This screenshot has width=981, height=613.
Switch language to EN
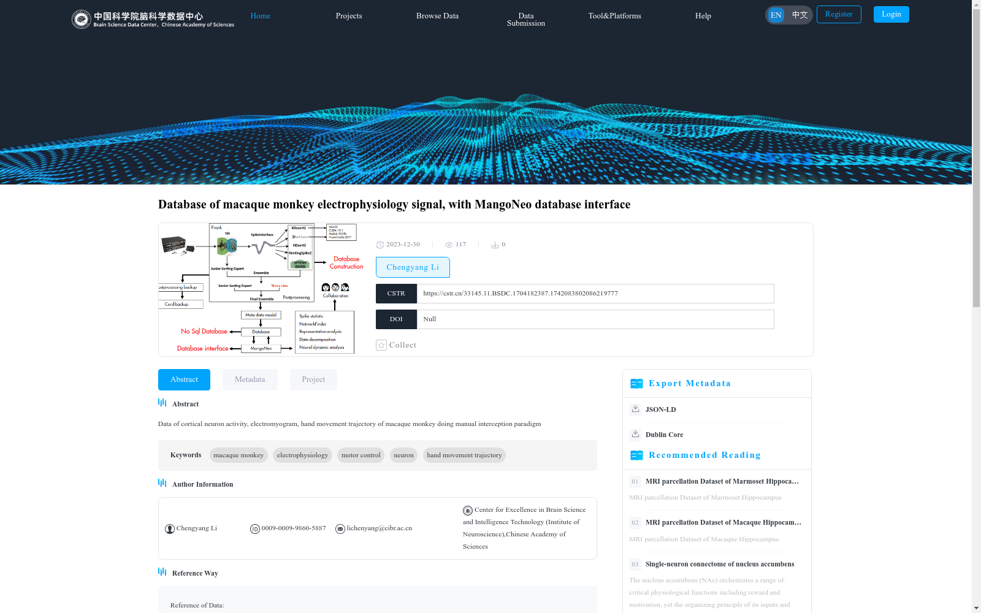pos(776,15)
